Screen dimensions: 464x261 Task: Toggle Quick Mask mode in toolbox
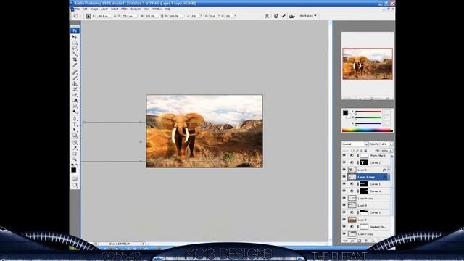coord(75,178)
